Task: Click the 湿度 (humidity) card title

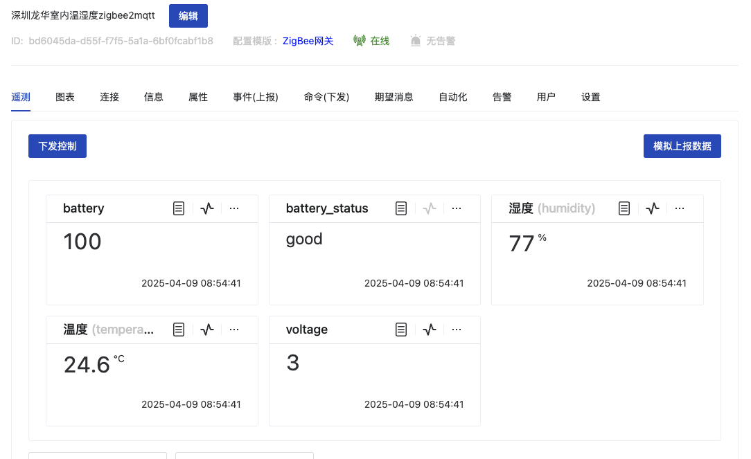Action: 552,208
